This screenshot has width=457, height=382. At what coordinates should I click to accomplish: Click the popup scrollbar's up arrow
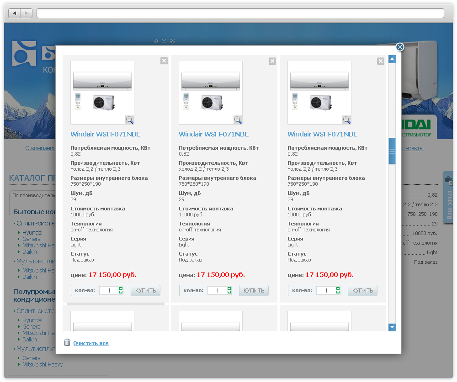[x=392, y=59]
